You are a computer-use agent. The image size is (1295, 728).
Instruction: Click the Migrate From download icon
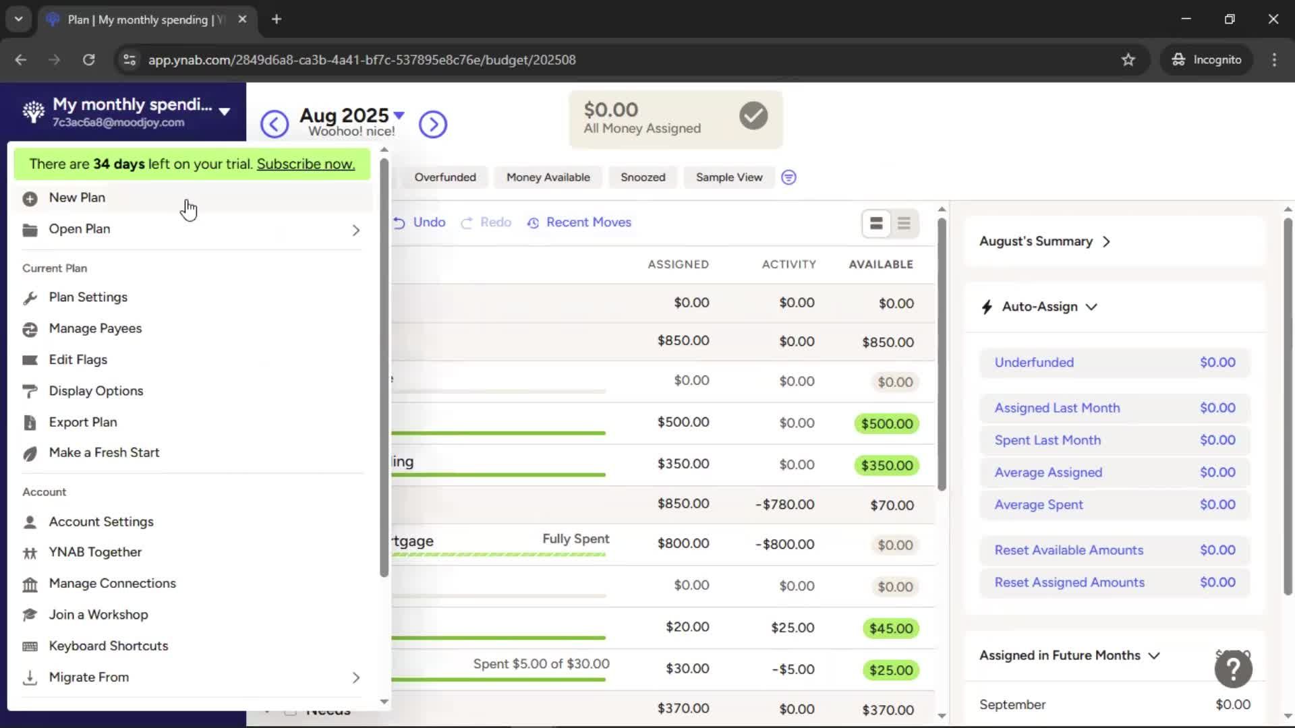tap(30, 677)
